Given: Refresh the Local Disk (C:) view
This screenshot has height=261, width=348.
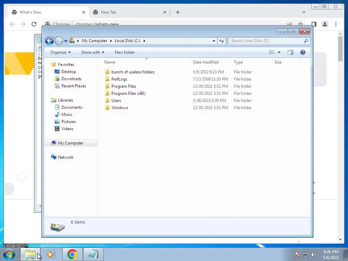Looking at the screenshot, I should tap(222, 41).
